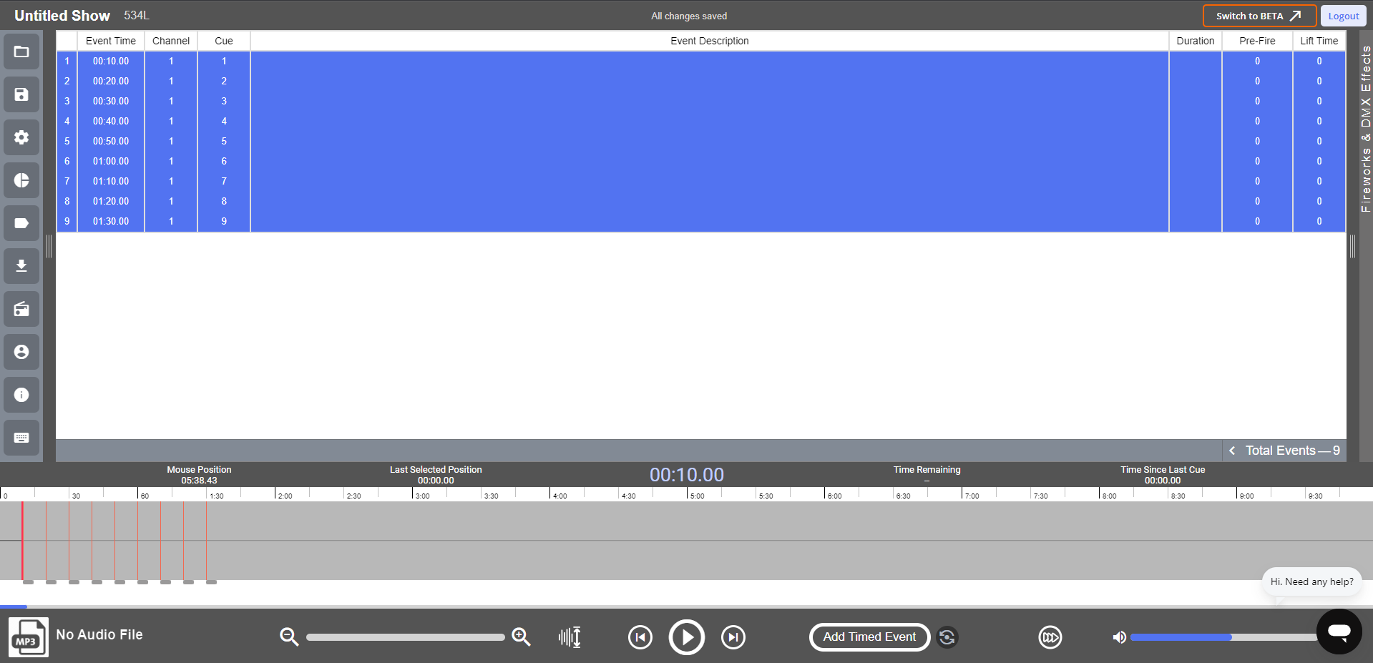Adjust the volume slider

point(1223,637)
